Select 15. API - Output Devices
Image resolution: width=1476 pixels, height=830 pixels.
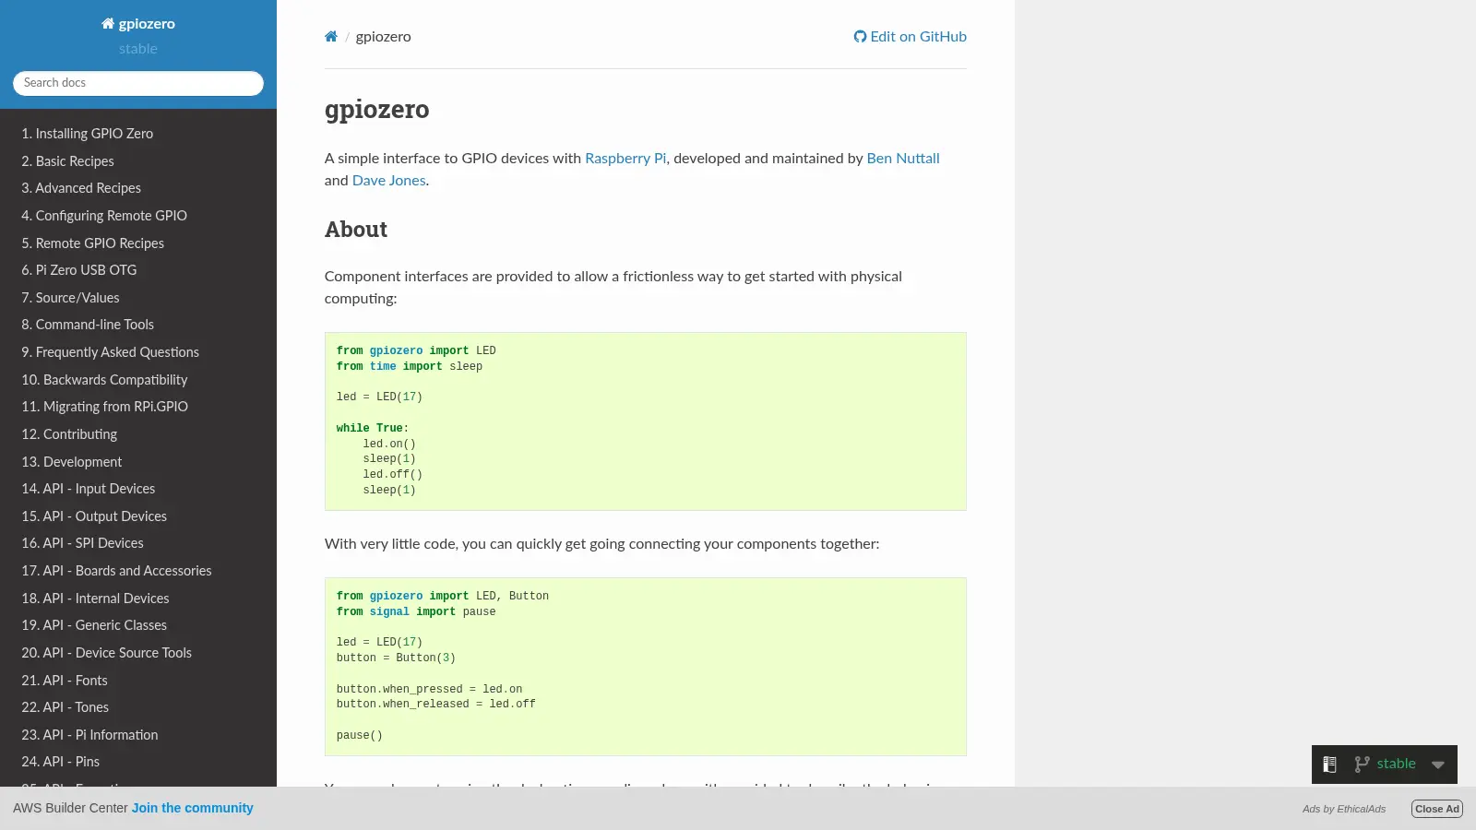[138, 516]
